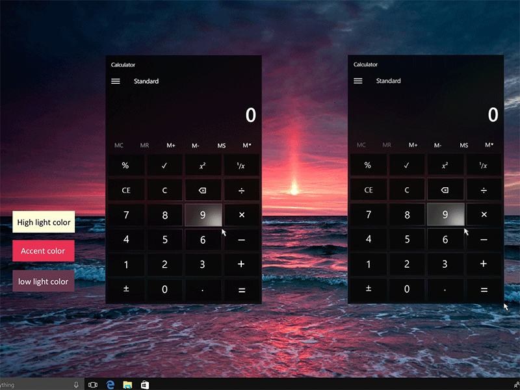Image resolution: width=520 pixels, height=390 pixels.
Task: Open hamburger menu in left calculator
Action: coord(116,81)
